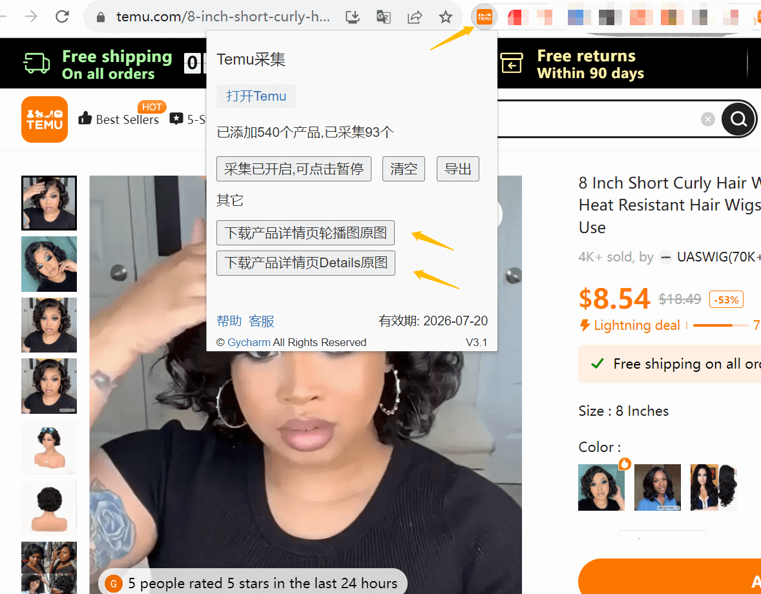Image resolution: width=761 pixels, height=594 pixels.
Task: Reload the page with the refresh icon
Action: (62, 17)
